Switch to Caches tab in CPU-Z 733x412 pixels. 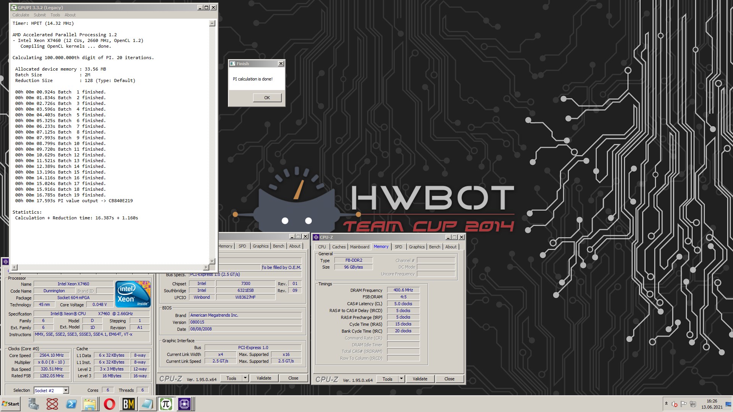(x=339, y=247)
